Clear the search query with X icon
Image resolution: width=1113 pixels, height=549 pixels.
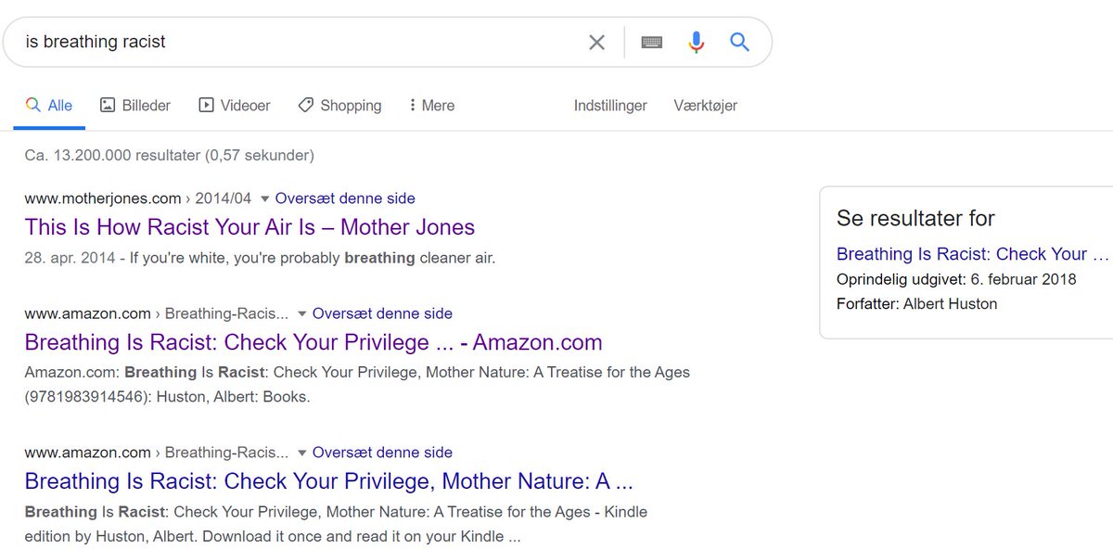pos(597,42)
